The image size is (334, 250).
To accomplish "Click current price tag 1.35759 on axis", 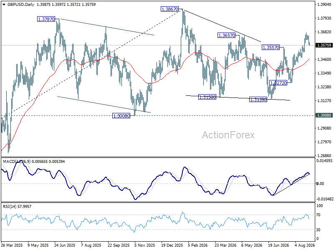I will click(x=324, y=45).
